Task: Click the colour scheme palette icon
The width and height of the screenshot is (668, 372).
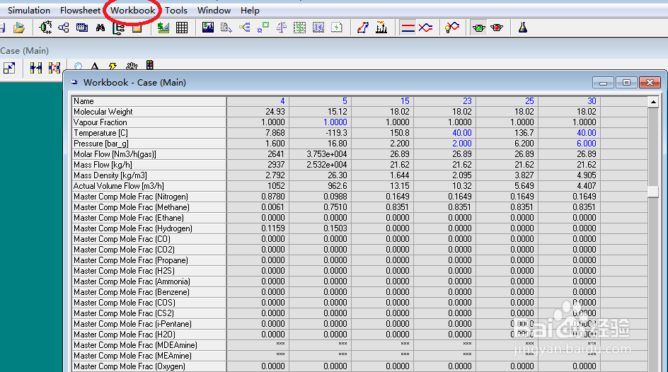Action: coord(149,65)
